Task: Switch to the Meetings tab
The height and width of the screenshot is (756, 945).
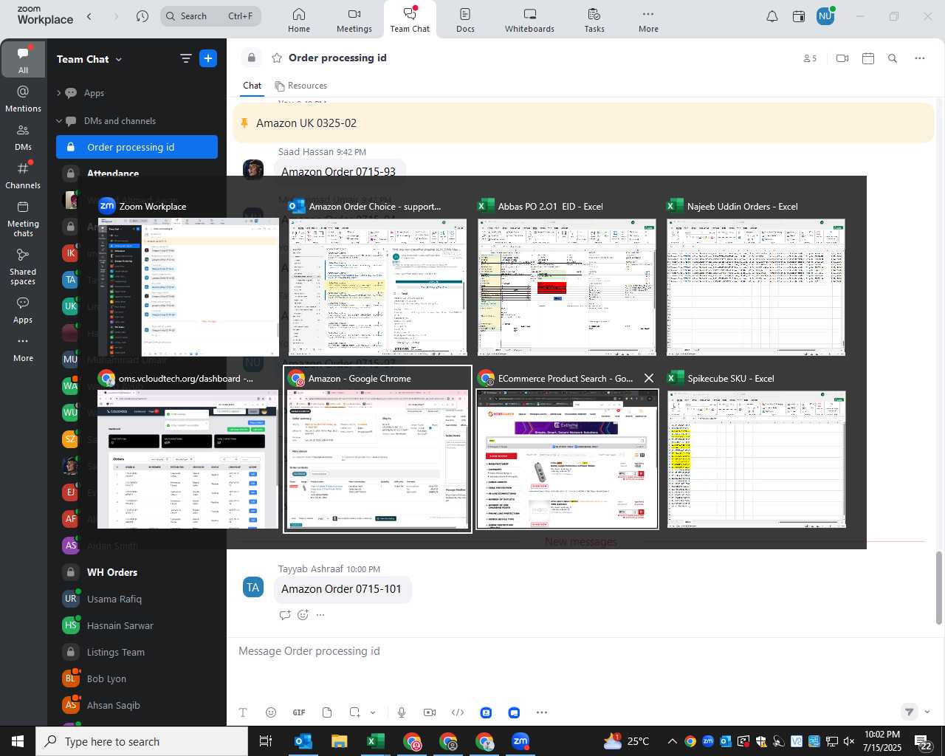Action: click(354, 20)
